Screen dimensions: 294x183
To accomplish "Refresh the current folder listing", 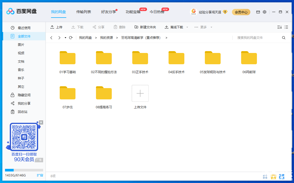I will point(71,37).
